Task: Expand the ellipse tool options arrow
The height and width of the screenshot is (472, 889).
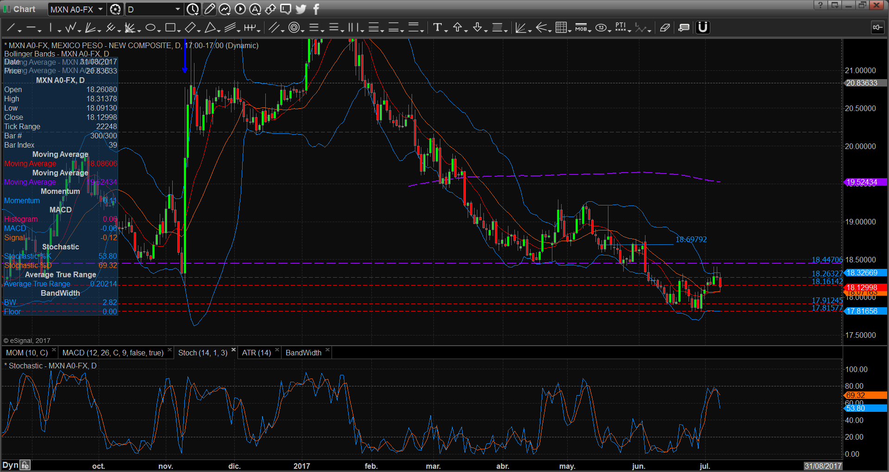Action: [159, 31]
